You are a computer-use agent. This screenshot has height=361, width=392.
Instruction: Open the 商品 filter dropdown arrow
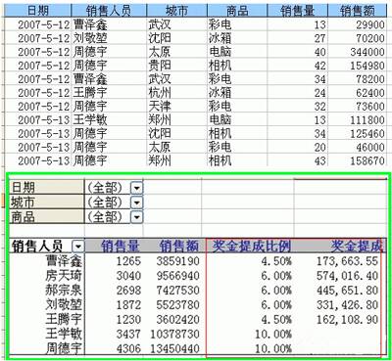point(136,217)
